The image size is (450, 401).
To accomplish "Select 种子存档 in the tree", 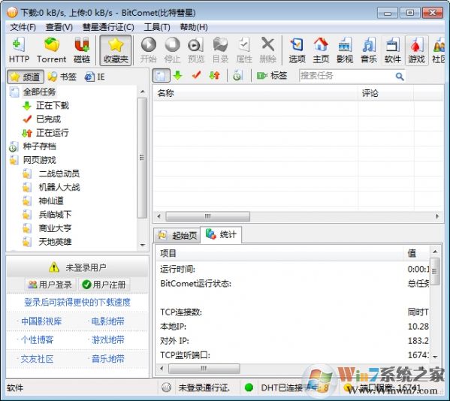I will point(39,146).
